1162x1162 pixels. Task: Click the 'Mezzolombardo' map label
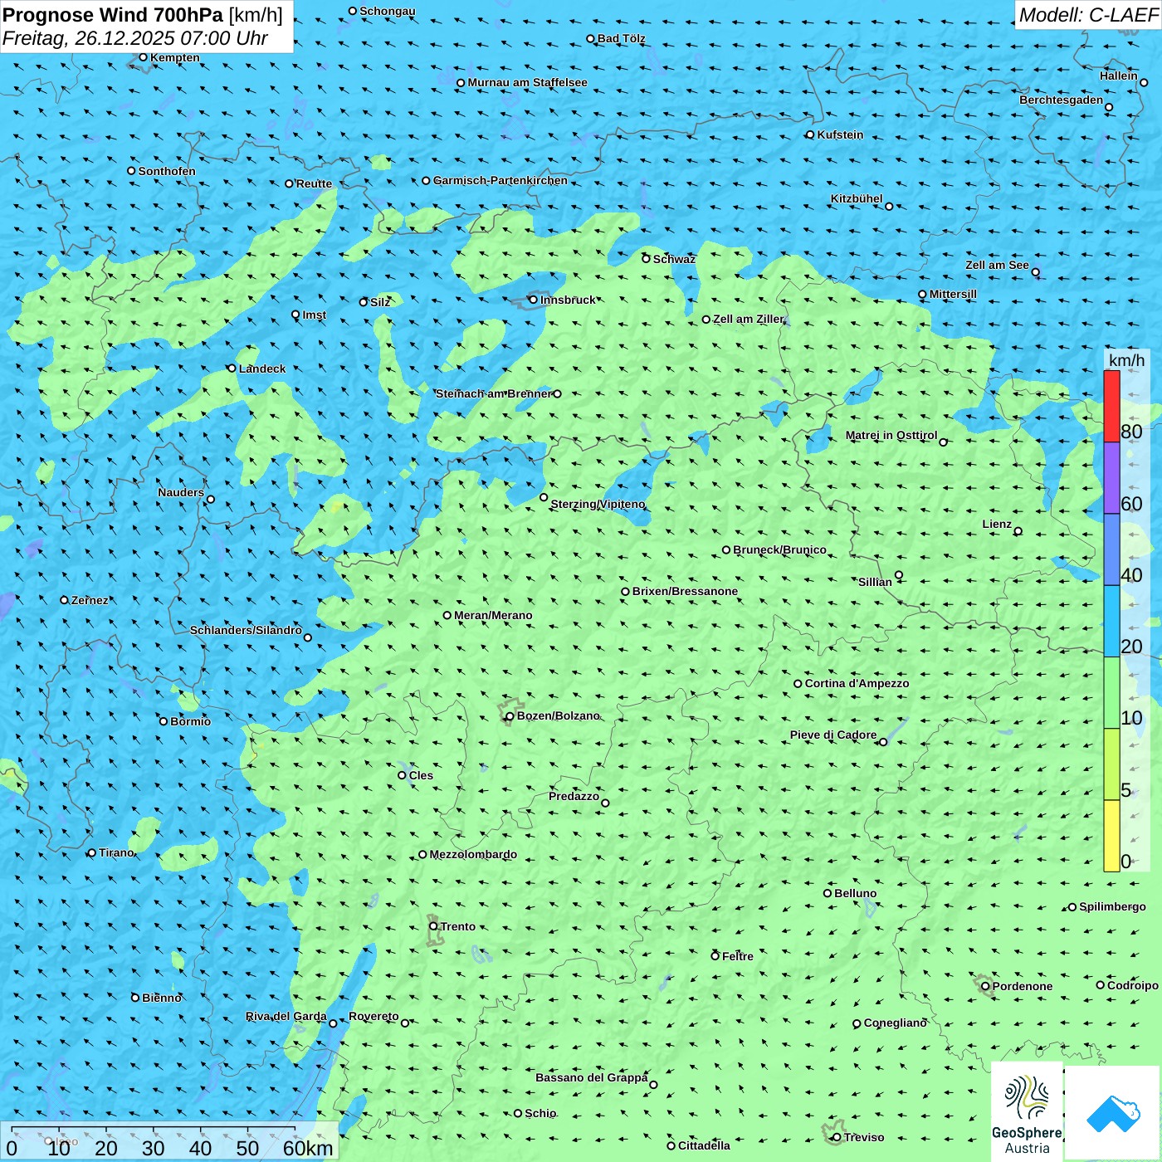[x=473, y=855]
